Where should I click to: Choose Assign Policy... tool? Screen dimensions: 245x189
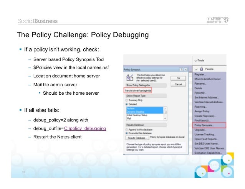tap(203, 111)
